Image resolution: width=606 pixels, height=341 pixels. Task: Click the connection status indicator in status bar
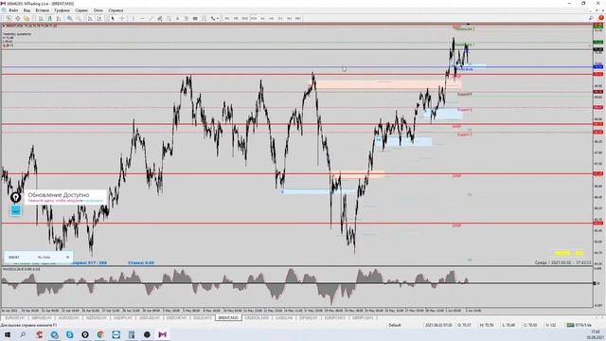click(579, 325)
